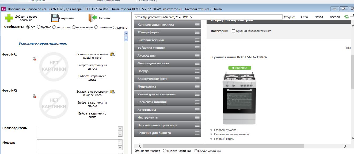Click the floppy disk Save icon

click(55, 18)
